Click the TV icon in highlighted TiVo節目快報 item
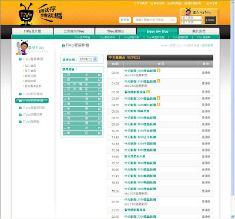The image size is (235, 219). tap(20, 101)
